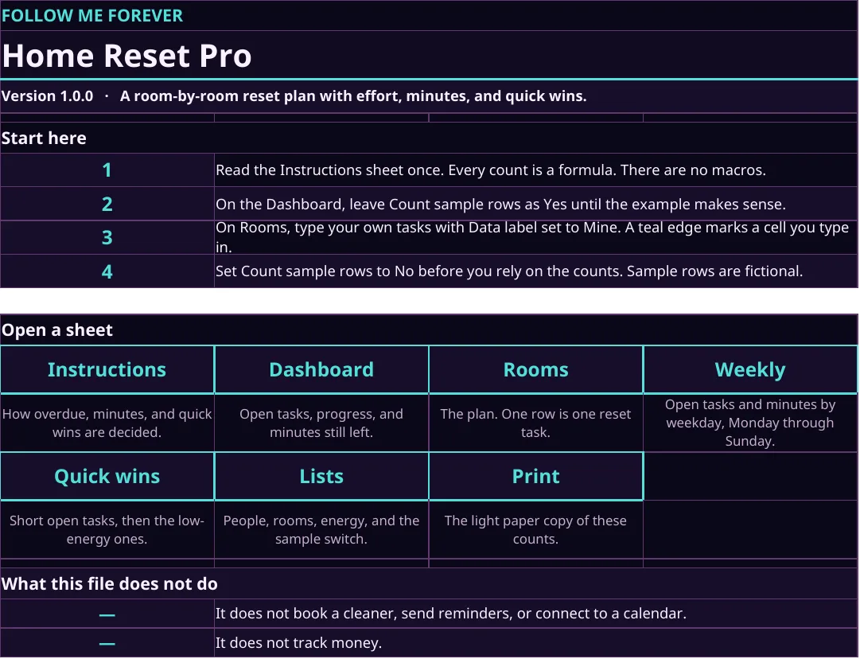Open the Weekly sheet link
Viewport: 860px width, 659px height.
[750, 370]
